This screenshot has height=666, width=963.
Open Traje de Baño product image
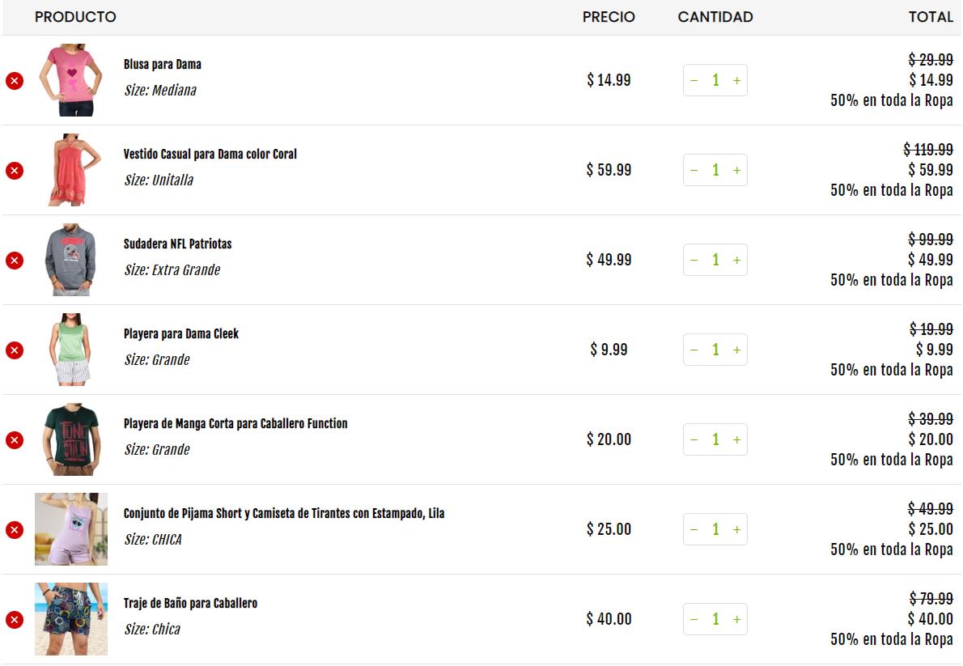click(x=71, y=619)
